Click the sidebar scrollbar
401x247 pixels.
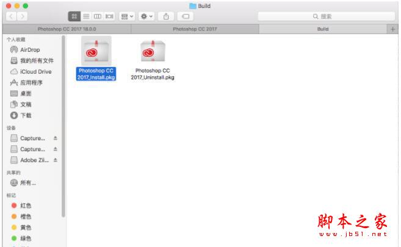[x=63, y=126]
